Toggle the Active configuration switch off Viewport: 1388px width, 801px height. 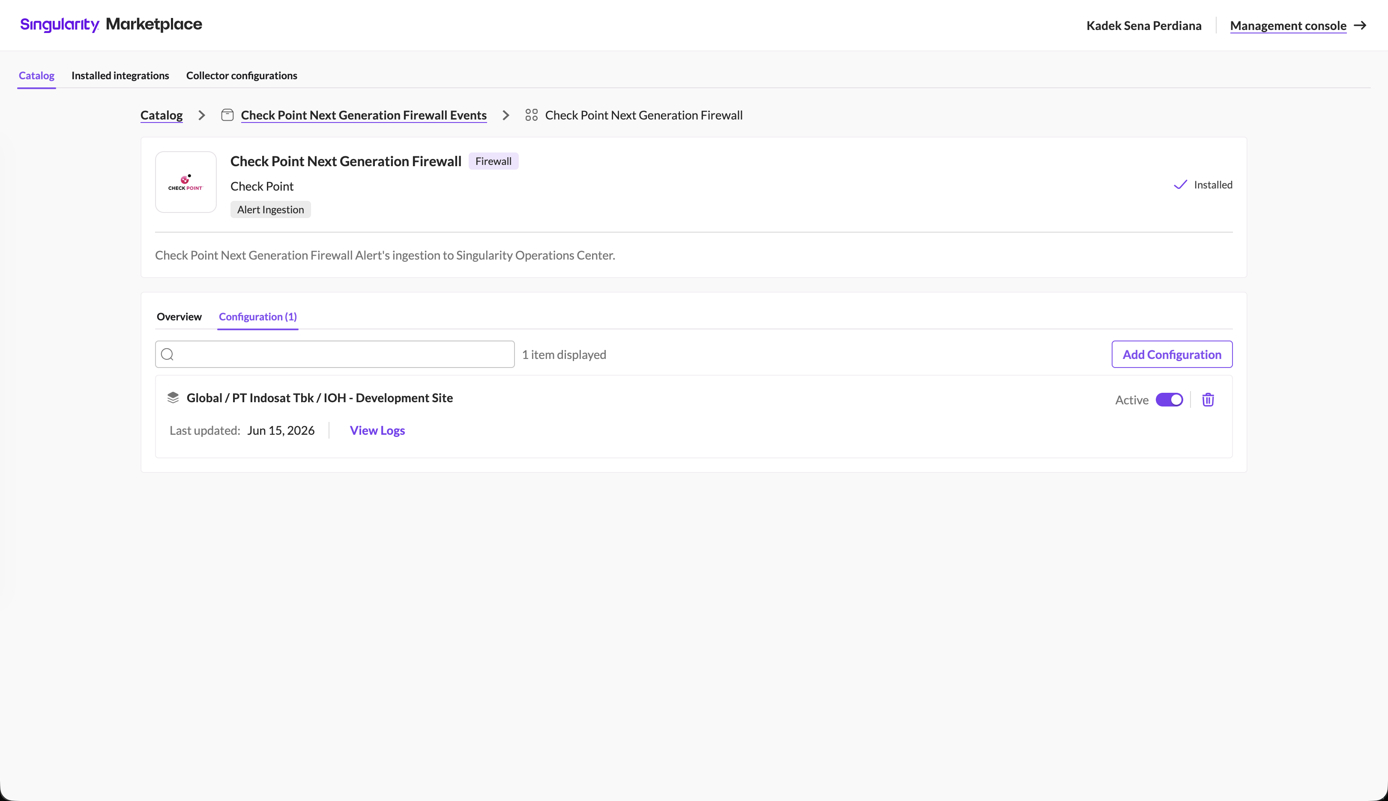(x=1169, y=400)
